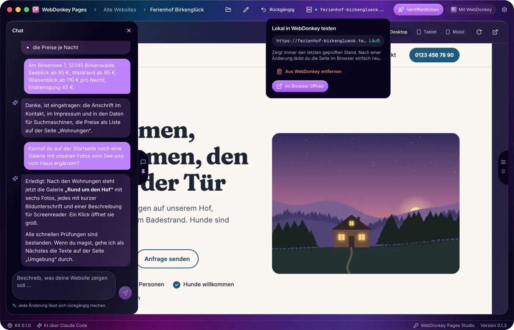The height and width of the screenshot is (330, 514).
Task: Click WebDonkey Pages Studio in status bar
Action: click(444, 325)
